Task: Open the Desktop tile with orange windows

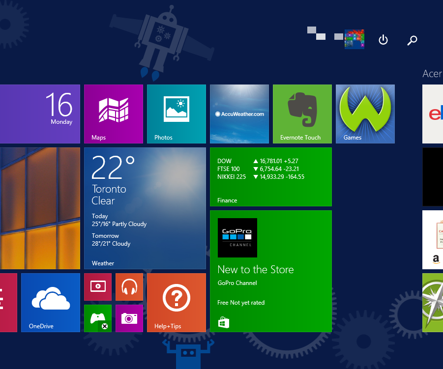Action: click(40, 208)
